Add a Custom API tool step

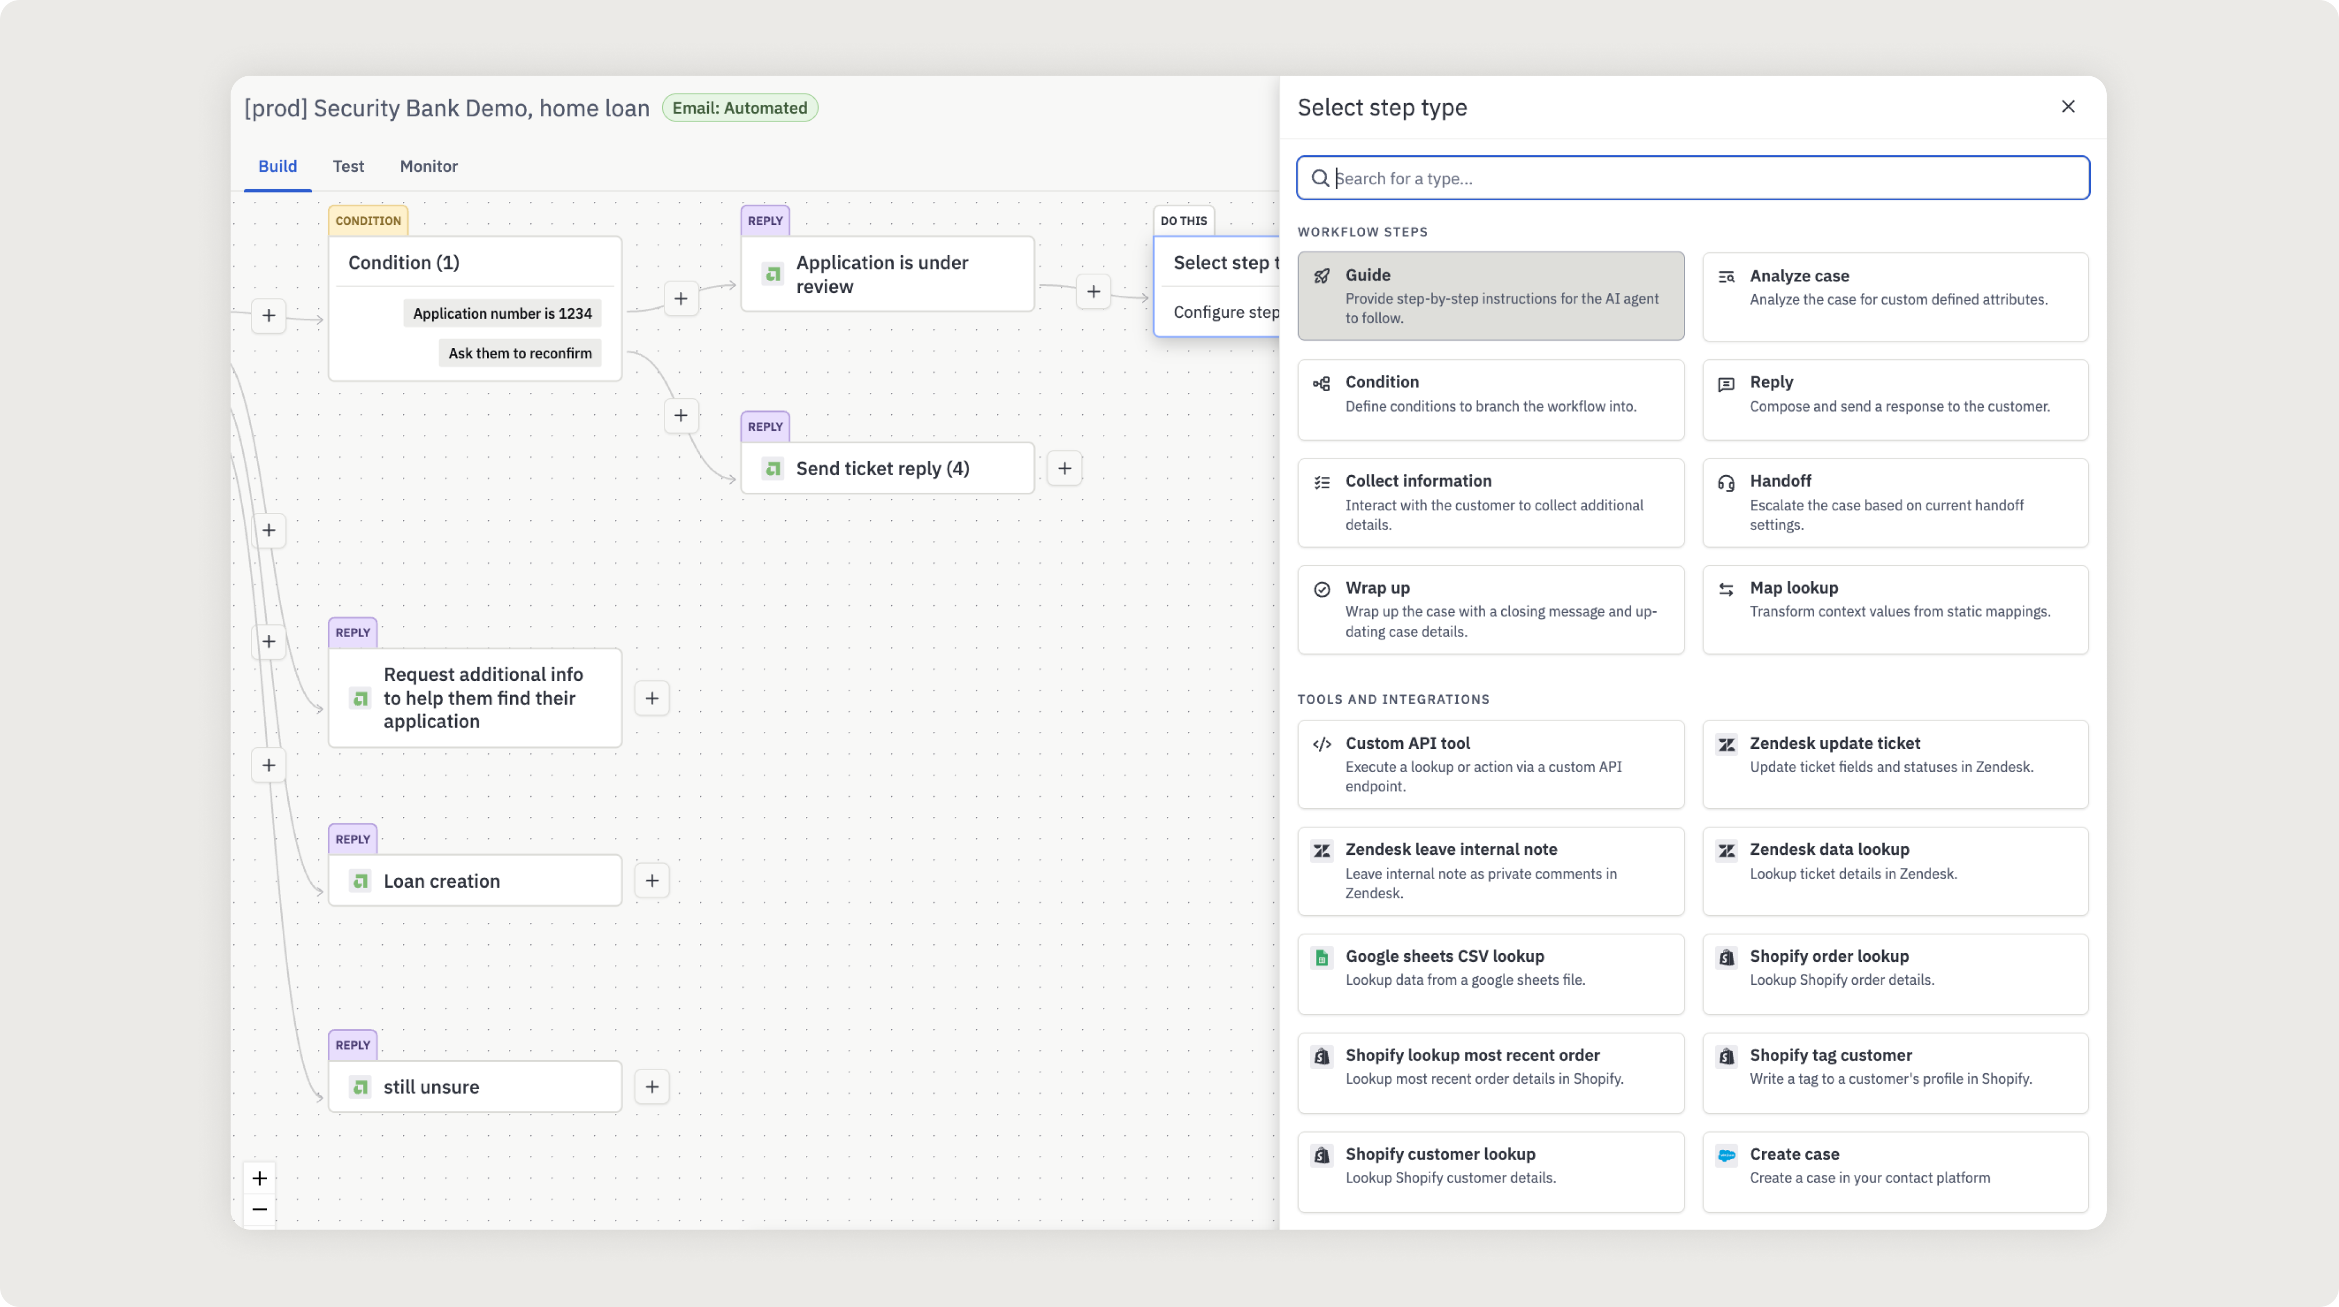[1490, 763]
